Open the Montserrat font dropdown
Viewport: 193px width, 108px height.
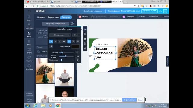click(x=60, y=35)
